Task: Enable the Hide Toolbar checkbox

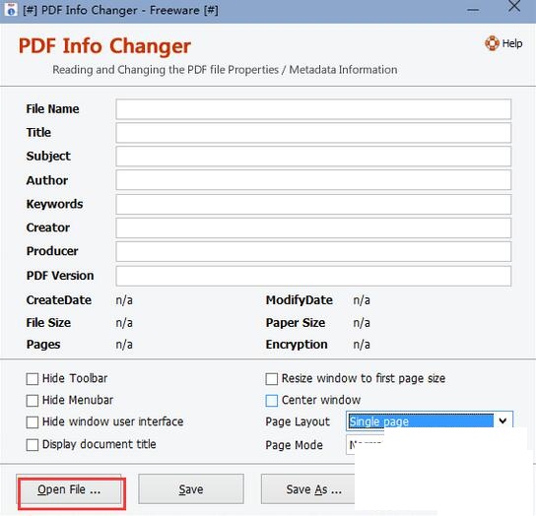Action: point(33,379)
